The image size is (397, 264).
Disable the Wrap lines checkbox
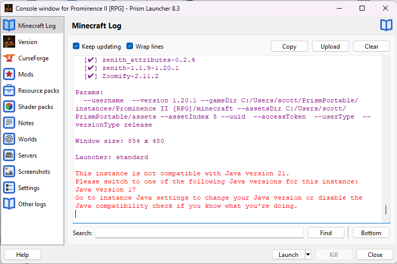[x=129, y=46]
